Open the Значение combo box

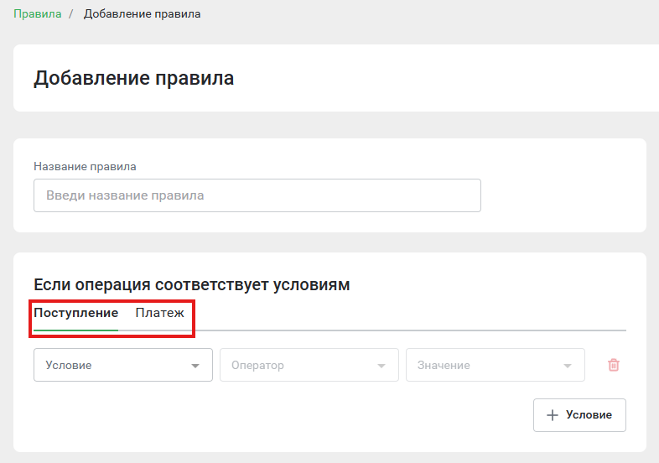[496, 365]
